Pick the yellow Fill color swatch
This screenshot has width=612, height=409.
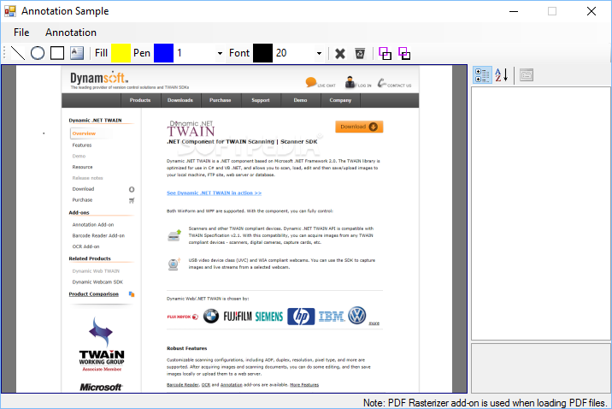pyautogui.click(x=121, y=53)
